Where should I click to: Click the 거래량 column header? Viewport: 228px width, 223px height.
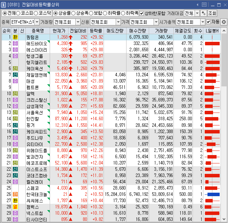(161, 31)
